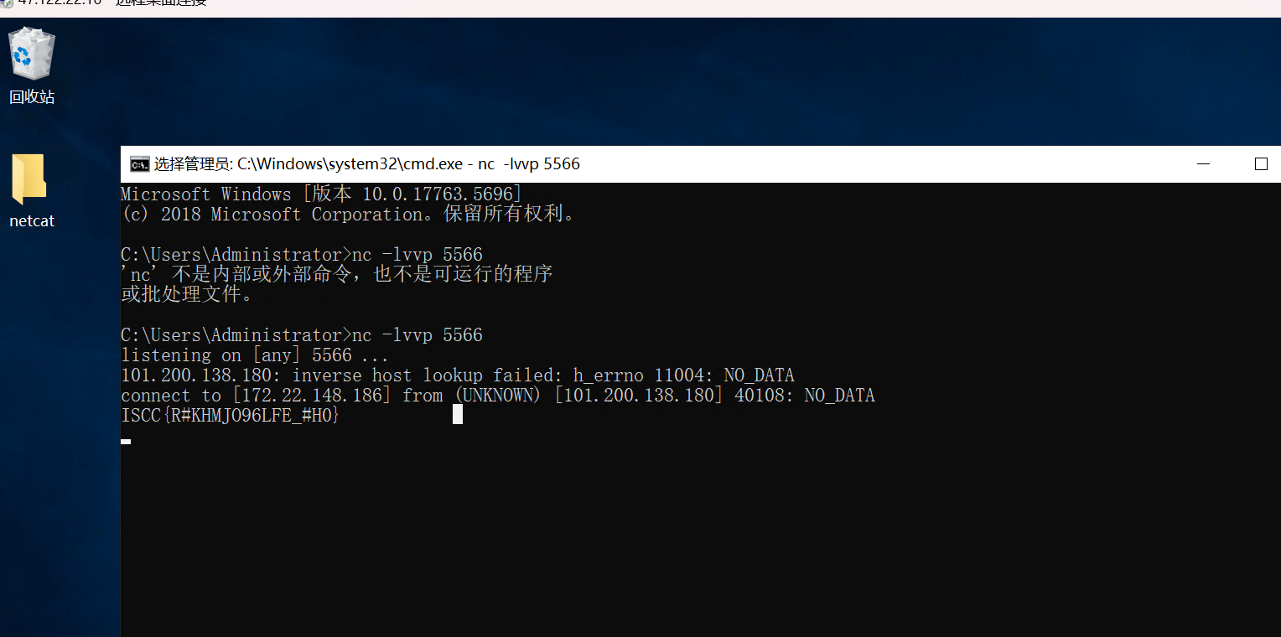Maximize the cmd.exe window

[1260, 164]
